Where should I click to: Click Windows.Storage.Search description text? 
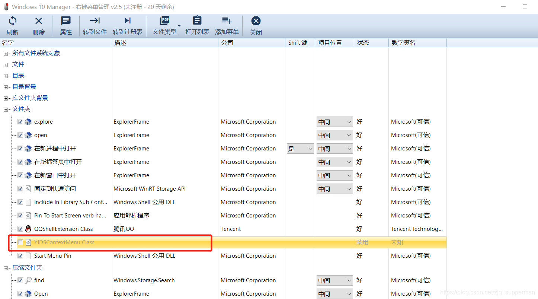[144, 280]
